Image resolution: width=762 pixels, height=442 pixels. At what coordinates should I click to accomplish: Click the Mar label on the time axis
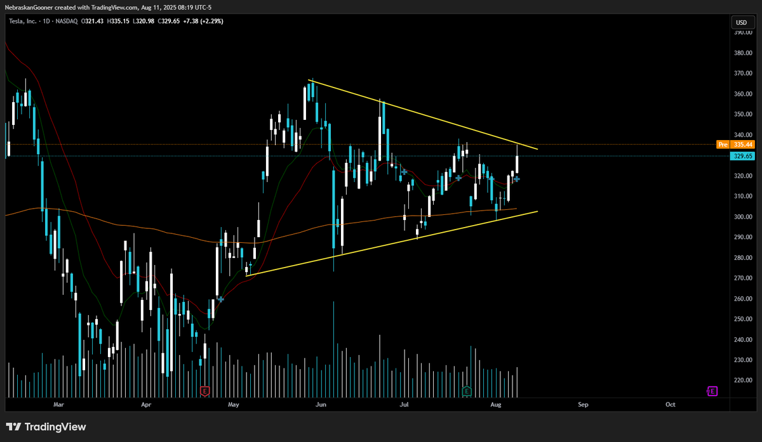59,404
